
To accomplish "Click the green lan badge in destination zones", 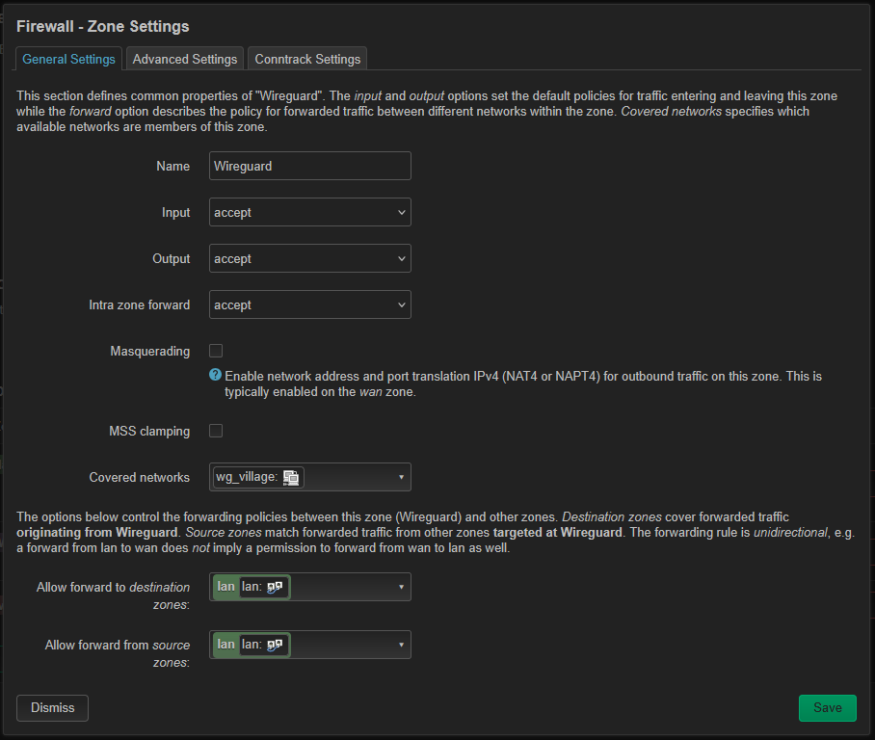I will pyautogui.click(x=225, y=587).
